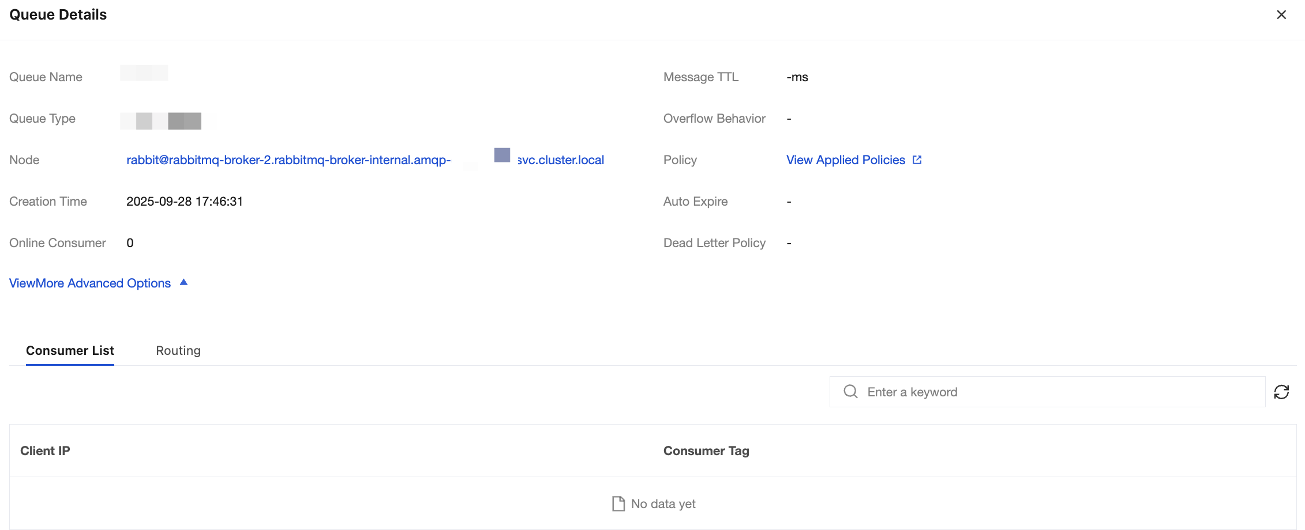Click the external link icon beside View Applied Policies

[917, 160]
